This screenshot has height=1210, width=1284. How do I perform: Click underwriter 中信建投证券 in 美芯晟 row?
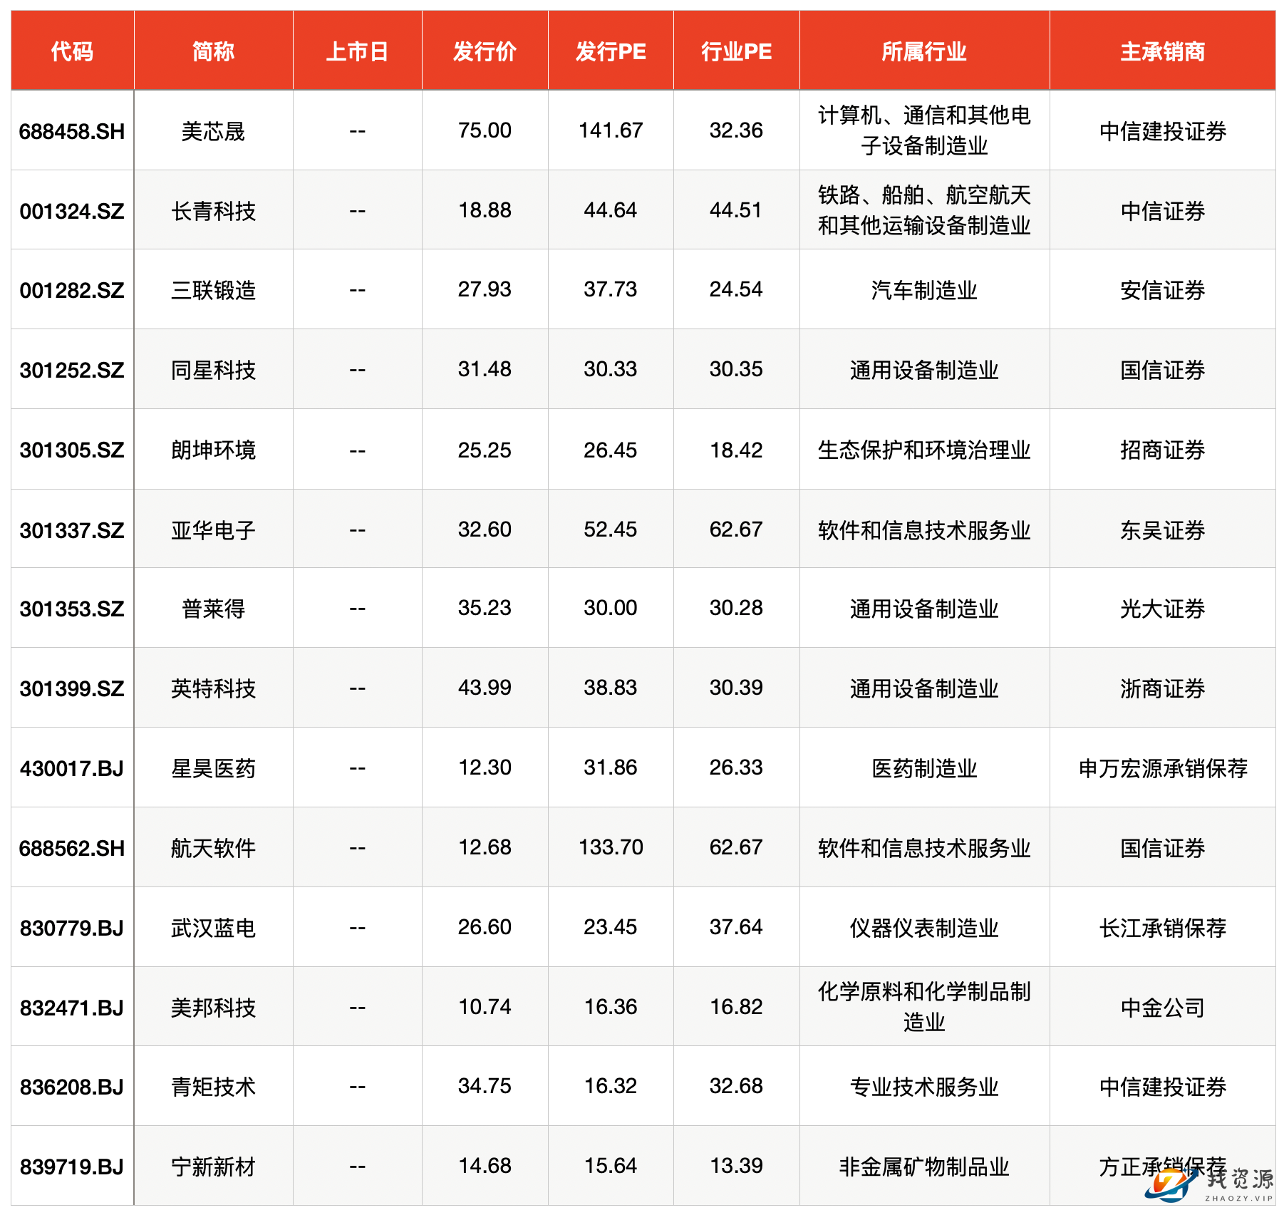[1162, 131]
